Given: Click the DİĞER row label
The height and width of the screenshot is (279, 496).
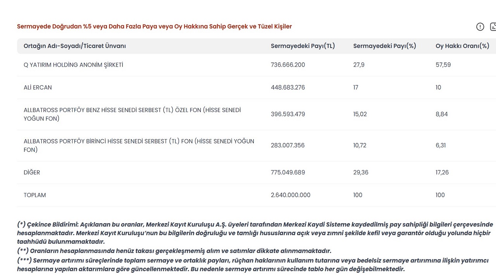Looking at the screenshot, I should (32, 172).
